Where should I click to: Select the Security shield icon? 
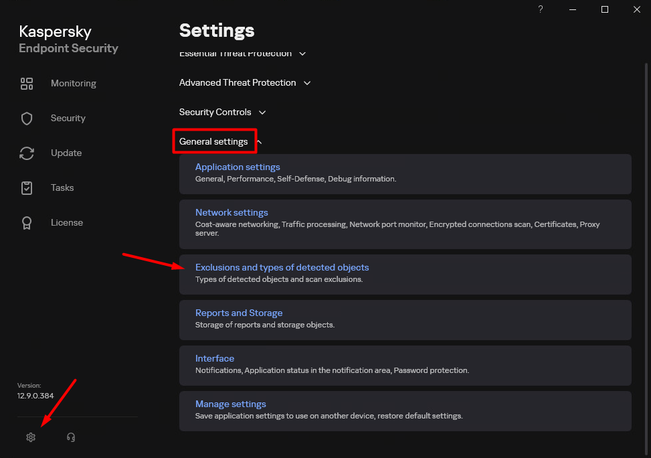(x=27, y=118)
